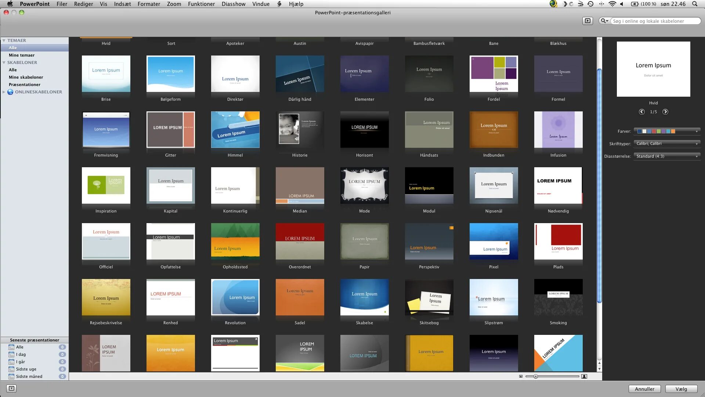
Task: Click the Sidste uge calendar icon
Action: pyautogui.click(x=11, y=369)
